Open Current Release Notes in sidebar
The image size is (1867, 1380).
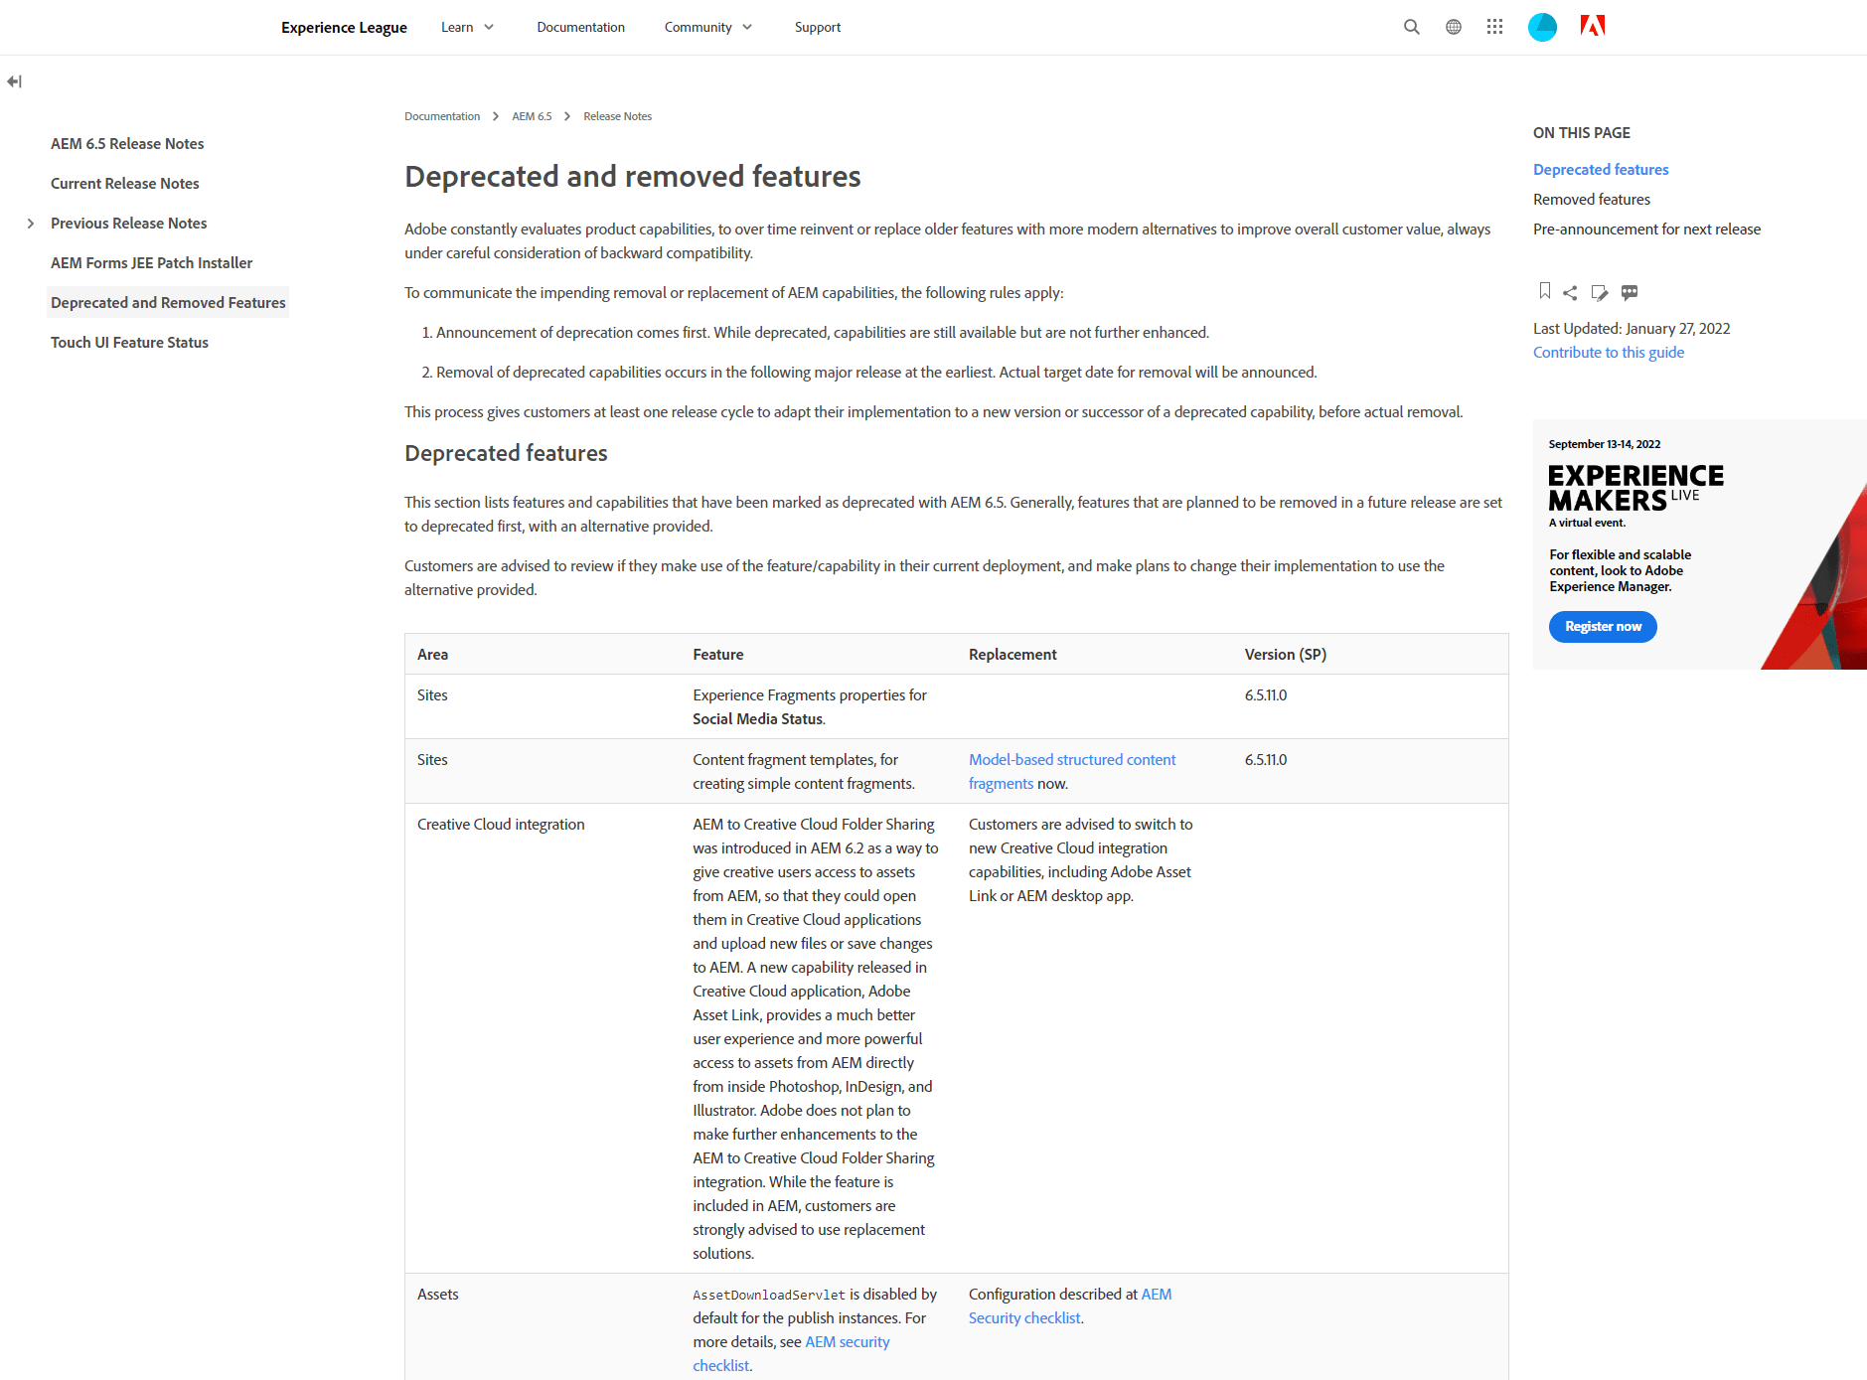point(125,184)
